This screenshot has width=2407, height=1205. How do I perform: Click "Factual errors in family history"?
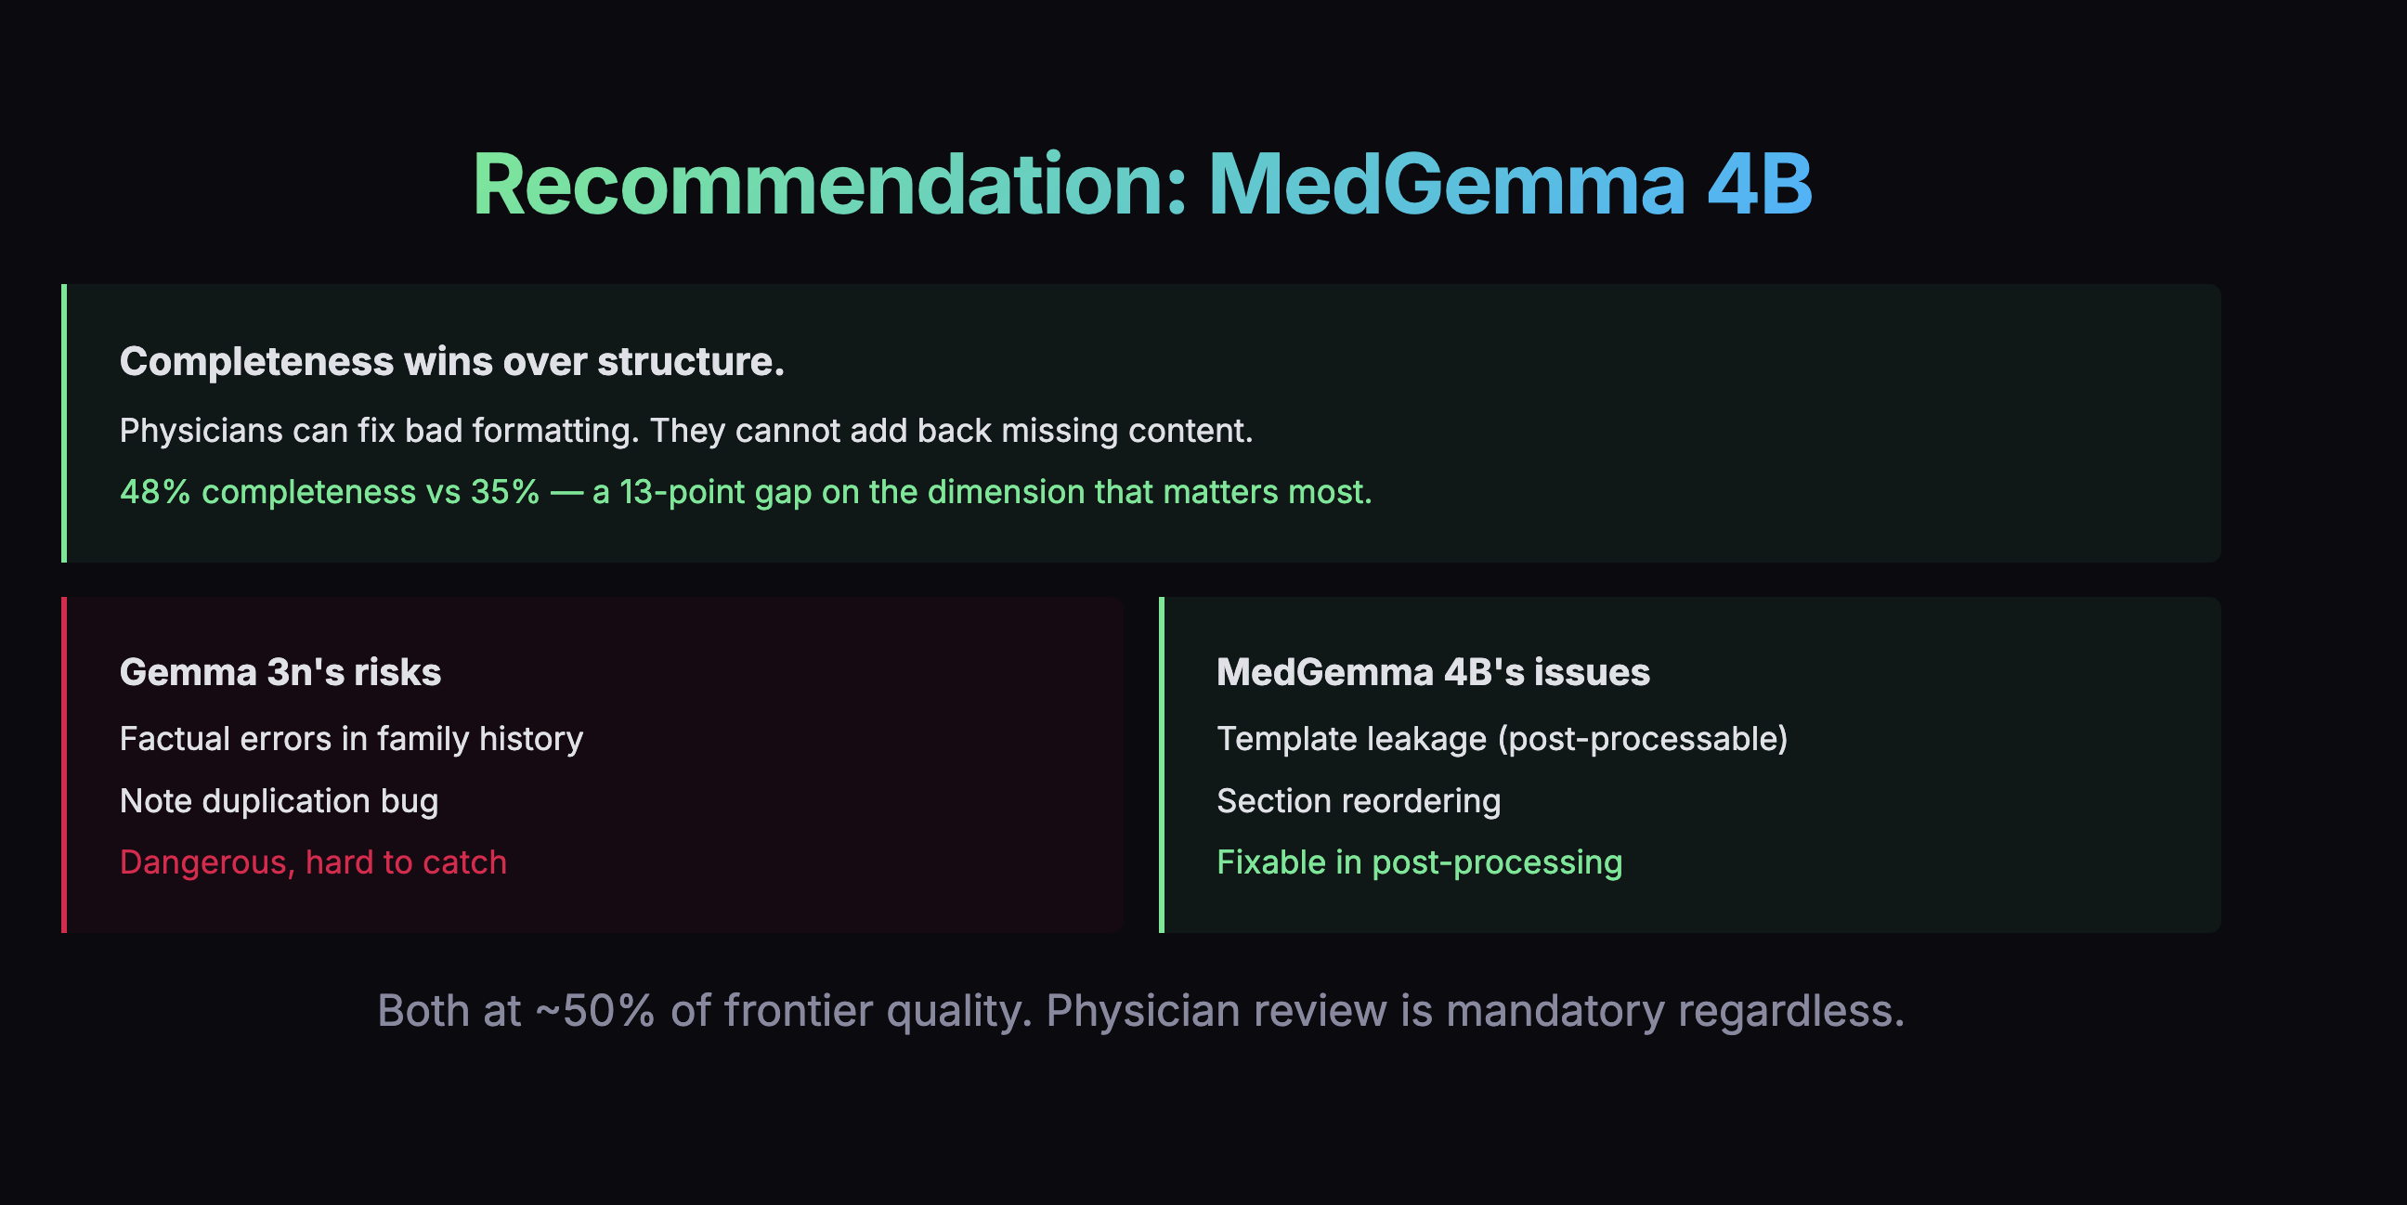[350, 739]
